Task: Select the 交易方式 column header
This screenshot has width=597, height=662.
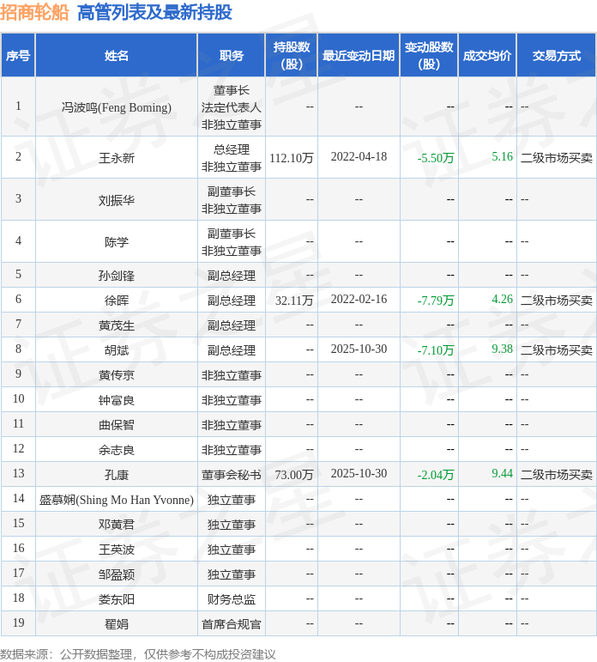Action: tap(557, 56)
